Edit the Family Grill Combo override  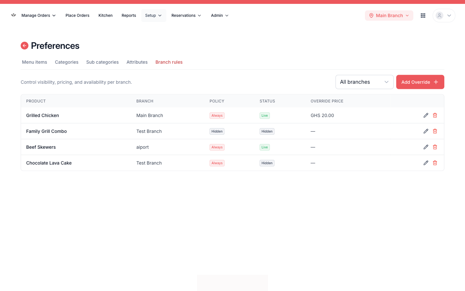click(x=426, y=131)
